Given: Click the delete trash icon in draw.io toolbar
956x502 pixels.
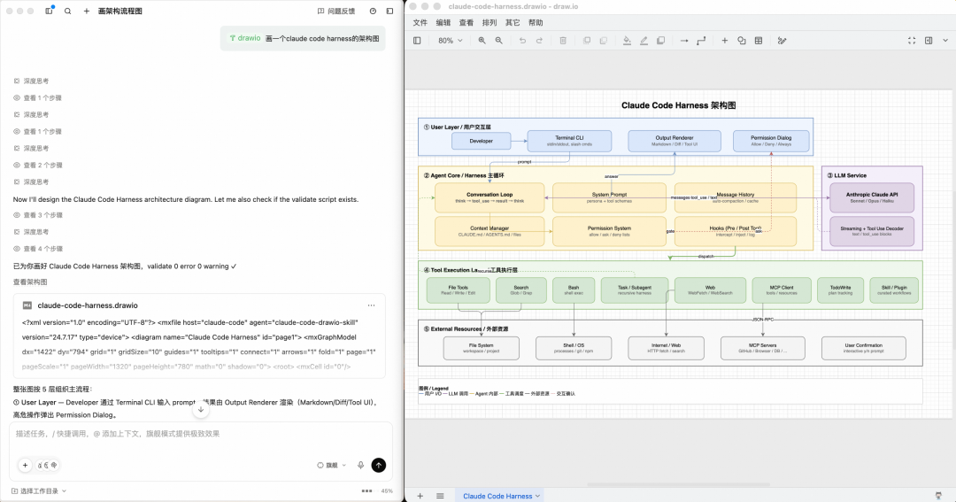Looking at the screenshot, I should click(x=563, y=41).
